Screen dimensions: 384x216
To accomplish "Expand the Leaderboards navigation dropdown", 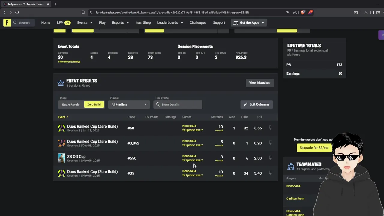I will [170, 23].
